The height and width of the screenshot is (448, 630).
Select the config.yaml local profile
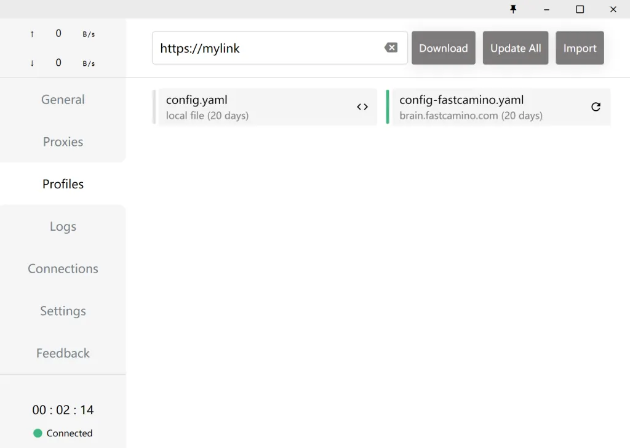(x=252, y=107)
